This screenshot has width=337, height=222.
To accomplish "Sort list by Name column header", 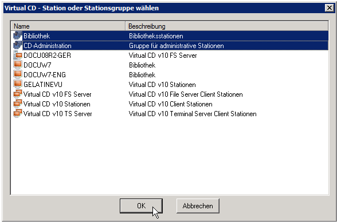I will [68, 26].
